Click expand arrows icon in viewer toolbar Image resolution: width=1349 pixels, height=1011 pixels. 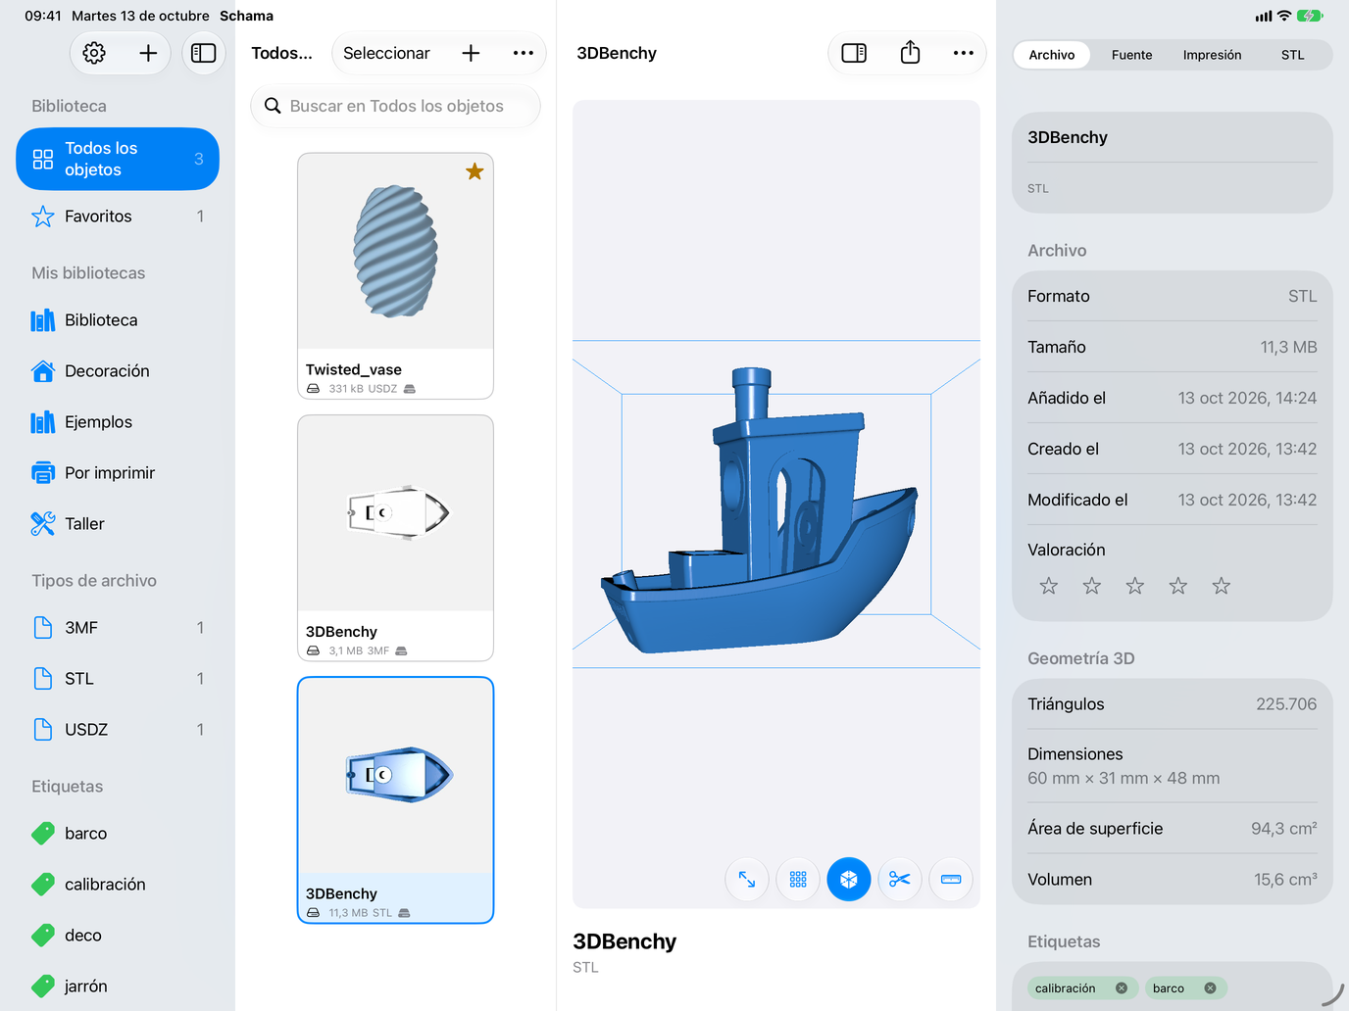(747, 880)
